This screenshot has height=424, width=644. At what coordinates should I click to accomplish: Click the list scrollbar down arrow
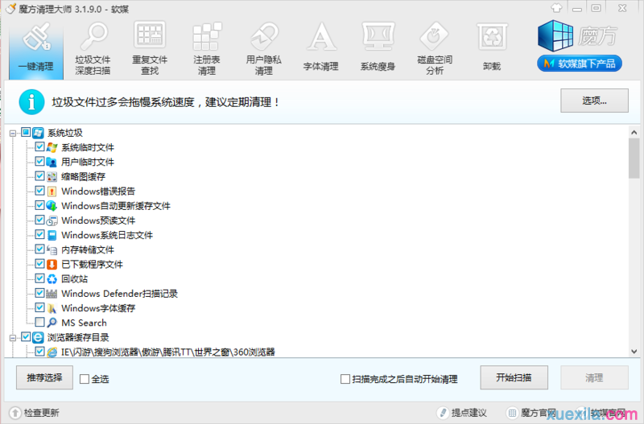634,352
